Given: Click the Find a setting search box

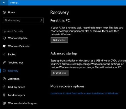Looking at the screenshot, I should click(x=23, y=20).
